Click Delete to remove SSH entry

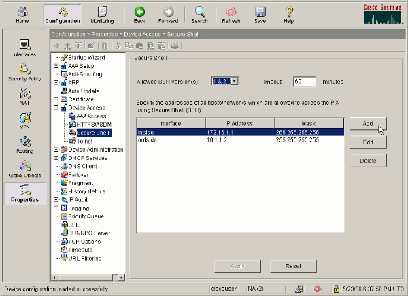pos(368,161)
